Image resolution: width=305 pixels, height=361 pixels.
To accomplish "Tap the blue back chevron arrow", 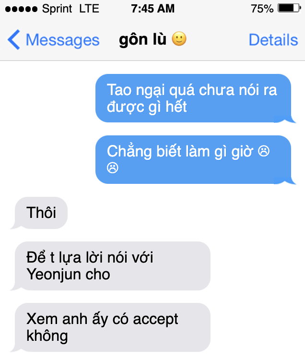I will tap(13, 40).
